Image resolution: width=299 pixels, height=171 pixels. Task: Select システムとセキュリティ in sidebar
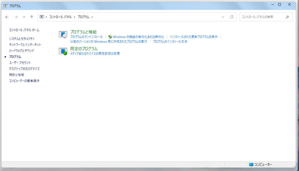pyautogui.click(x=22, y=38)
